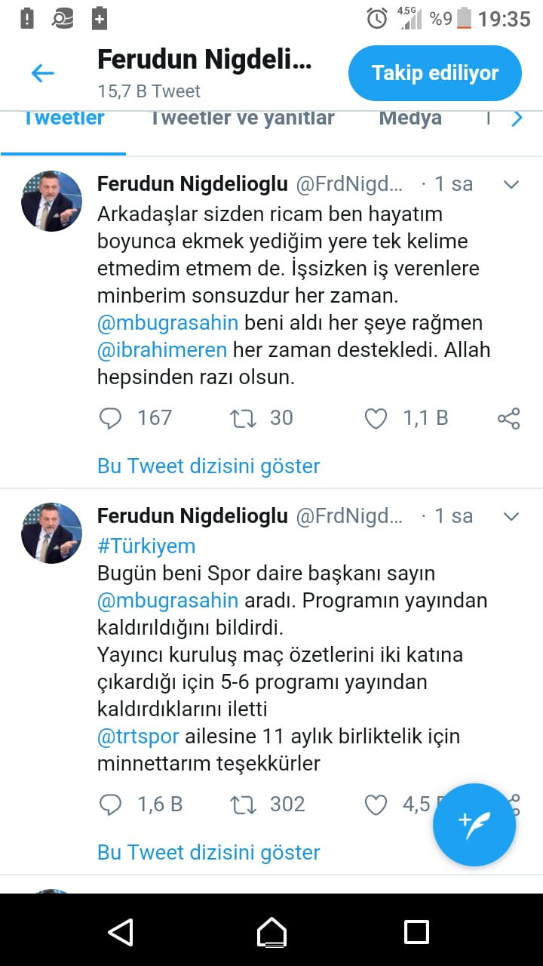Open Tweetler ve yanıtlar tab

pos(241,118)
